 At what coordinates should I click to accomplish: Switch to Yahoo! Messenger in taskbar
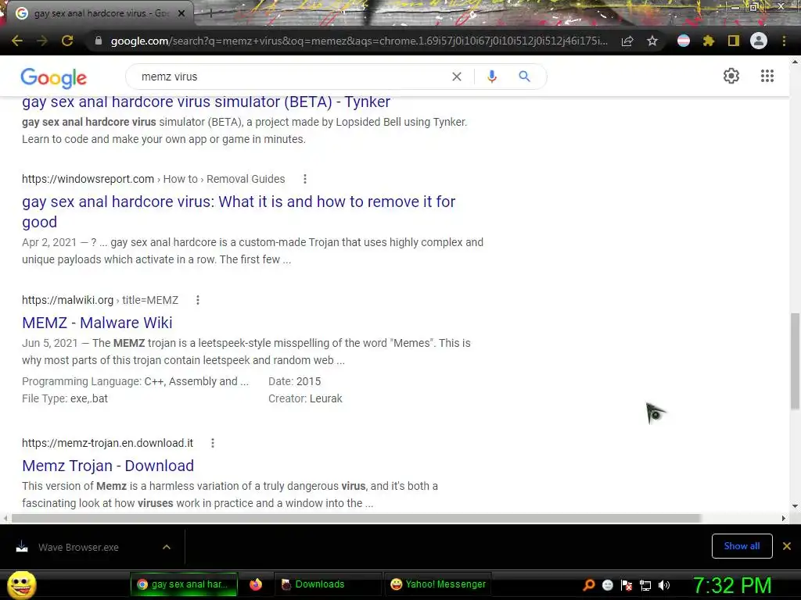pos(437,584)
